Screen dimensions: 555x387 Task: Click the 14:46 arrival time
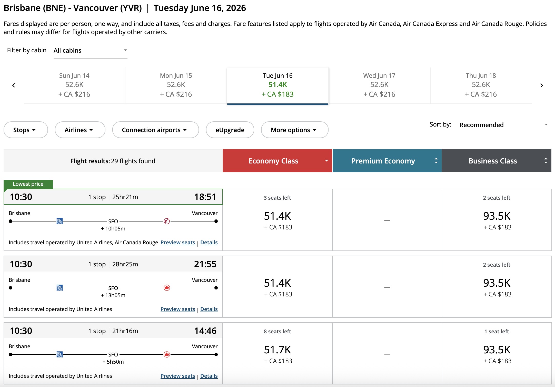(205, 331)
